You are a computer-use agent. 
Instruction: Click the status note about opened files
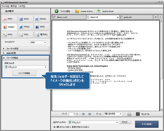pos(71,127)
